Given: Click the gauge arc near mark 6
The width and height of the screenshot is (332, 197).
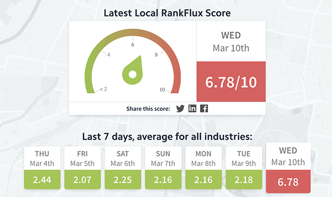Looking at the screenshot, I should pos(133,32).
